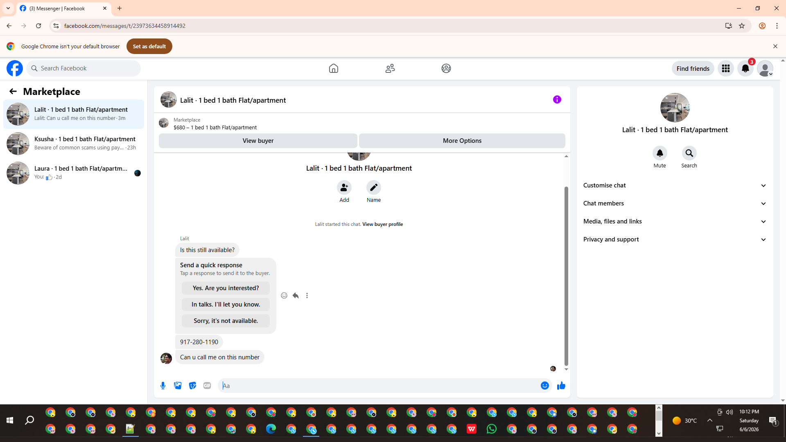Open Microsoft Edge from the taskbar

[271, 429]
